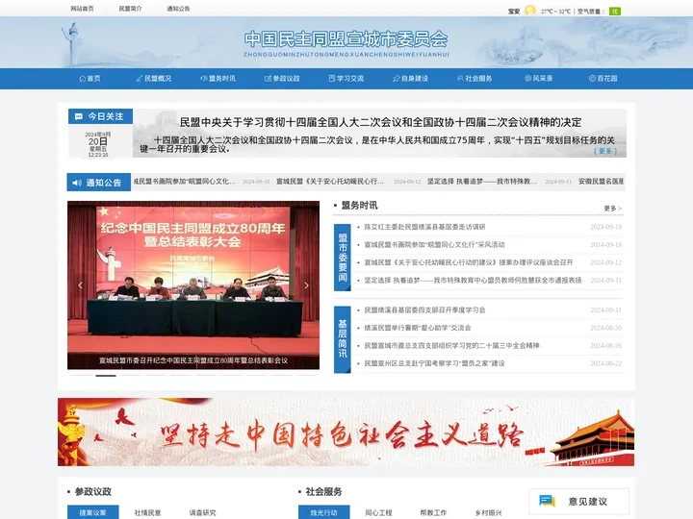Click the home icon beside 首页
The image size is (693, 519).
[82, 79]
